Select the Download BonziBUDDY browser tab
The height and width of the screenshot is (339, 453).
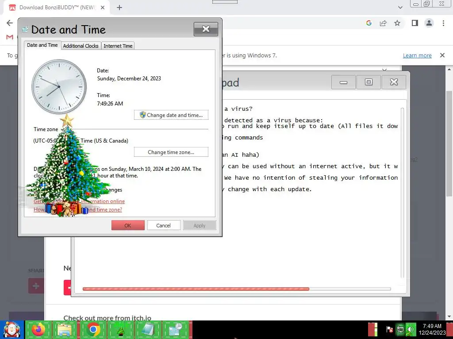pyautogui.click(x=57, y=8)
